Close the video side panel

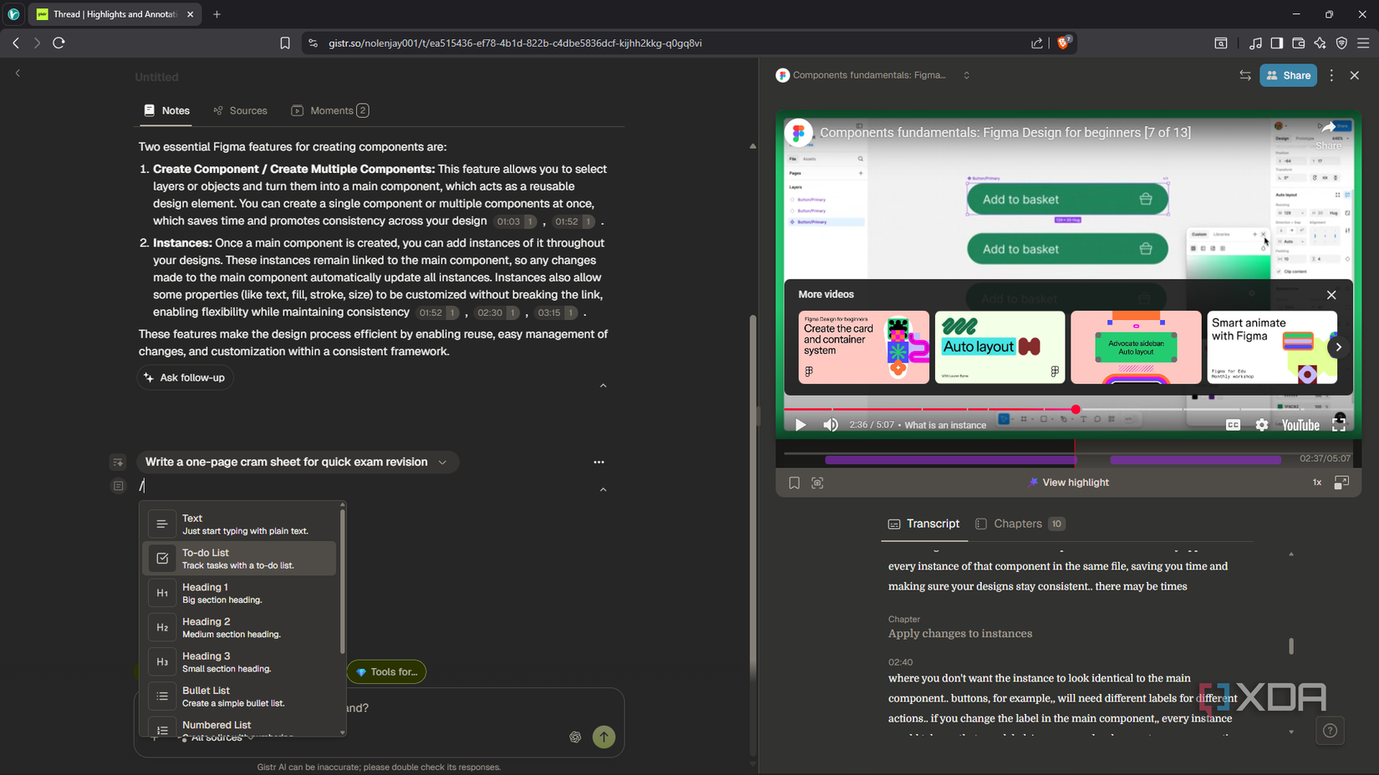click(x=1355, y=75)
